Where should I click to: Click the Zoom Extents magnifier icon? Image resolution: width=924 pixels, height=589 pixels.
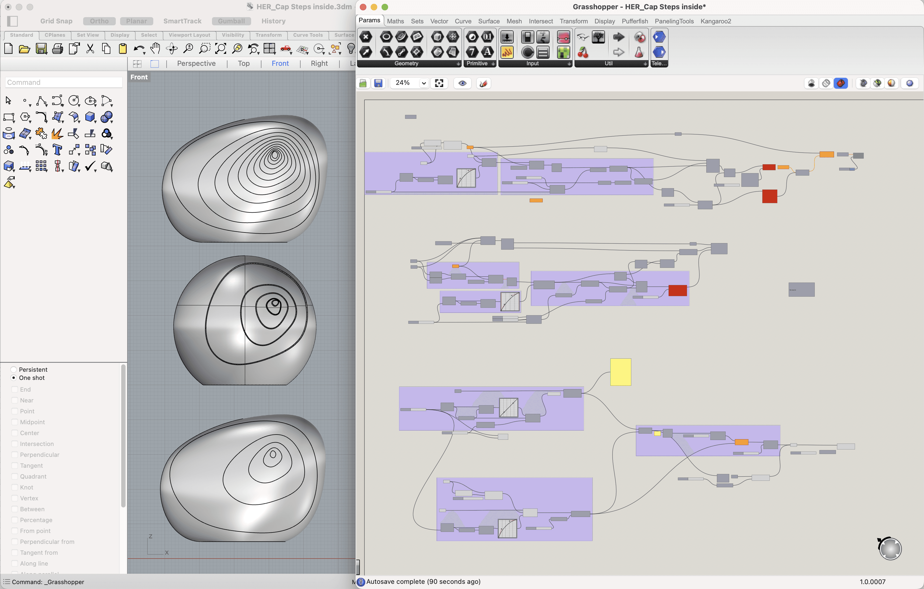coord(221,49)
